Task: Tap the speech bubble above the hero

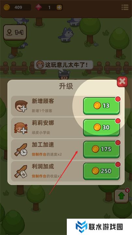Action: (64, 65)
